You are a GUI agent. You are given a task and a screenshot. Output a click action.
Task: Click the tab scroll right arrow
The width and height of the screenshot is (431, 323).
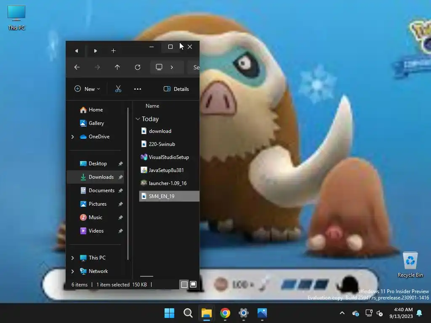[96, 51]
